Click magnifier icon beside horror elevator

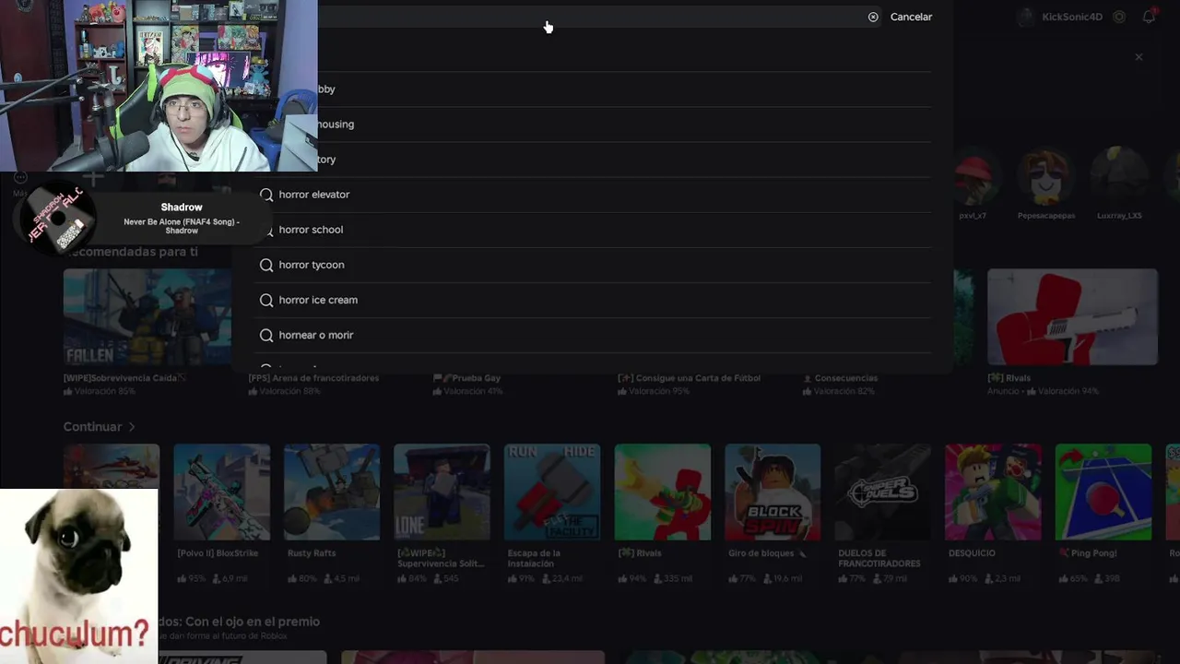266,195
